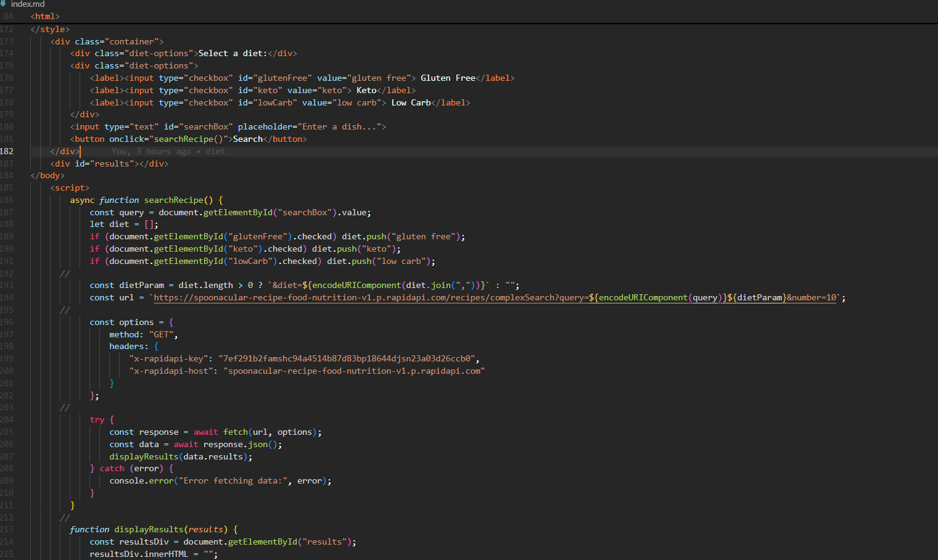This screenshot has height=560, width=938.
Task: Open the spoonacular complexSearch URL link
Action: pos(495,298)
